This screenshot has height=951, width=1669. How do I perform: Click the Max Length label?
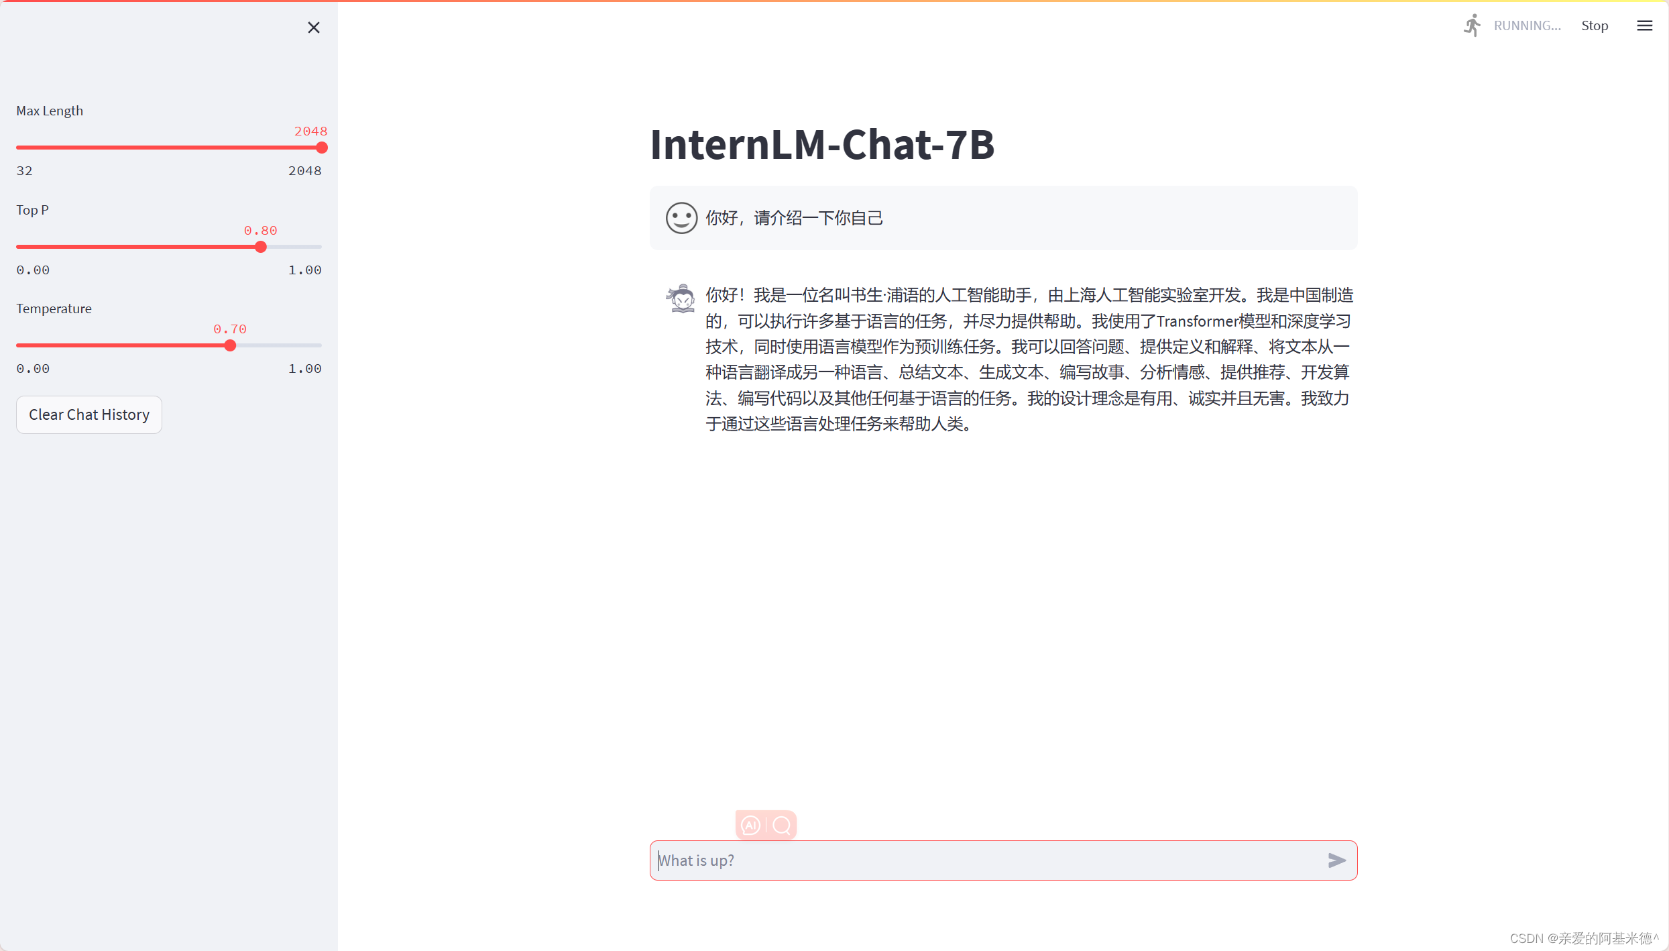point(50,111)
